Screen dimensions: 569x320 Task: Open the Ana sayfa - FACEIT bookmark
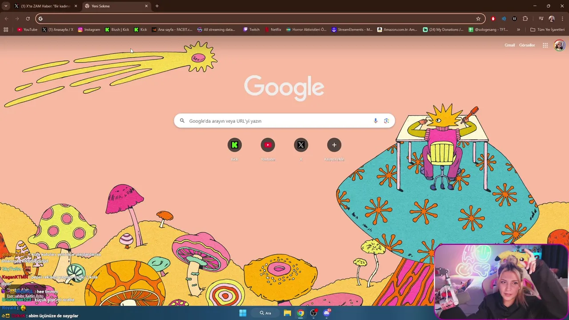coord(172,30)
